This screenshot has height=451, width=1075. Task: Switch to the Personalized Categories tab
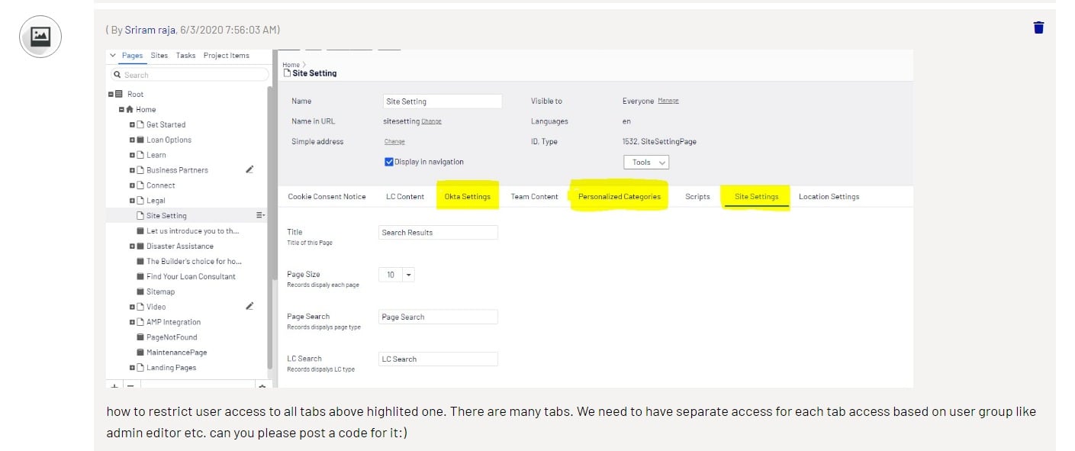click(x=619, y=197)
